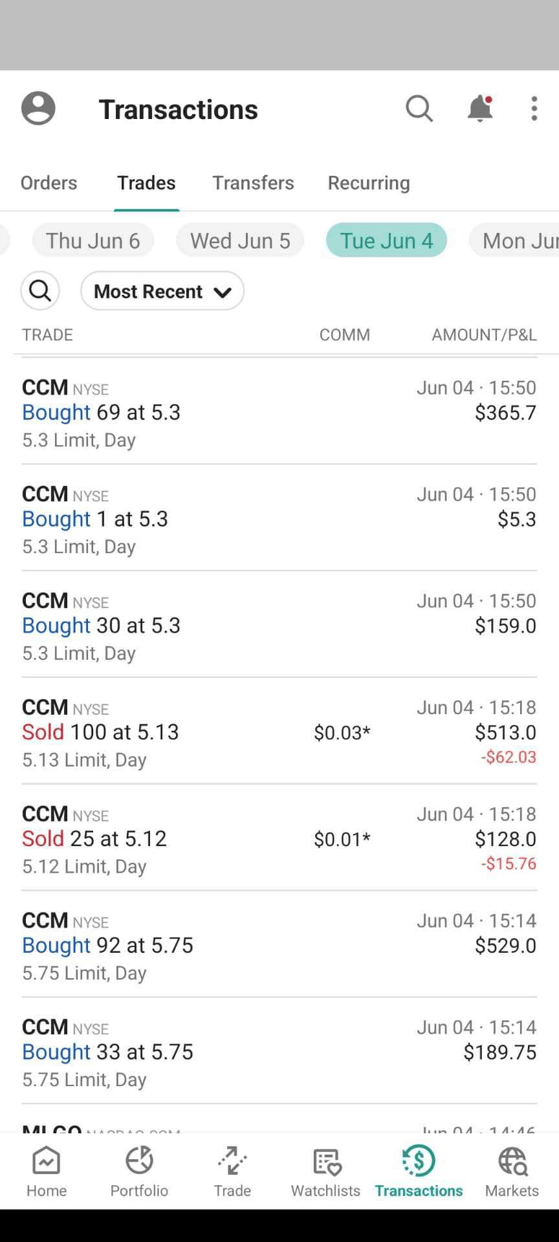Image resolution: width=559 pixels, height=1242 pixels.
Task: Select the Wed Jun 5 date chip
Action: click(240, 241)
